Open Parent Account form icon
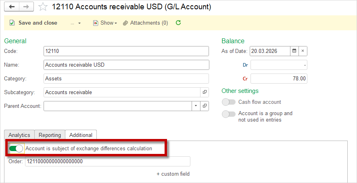357x183 pixels. point(205,106)
